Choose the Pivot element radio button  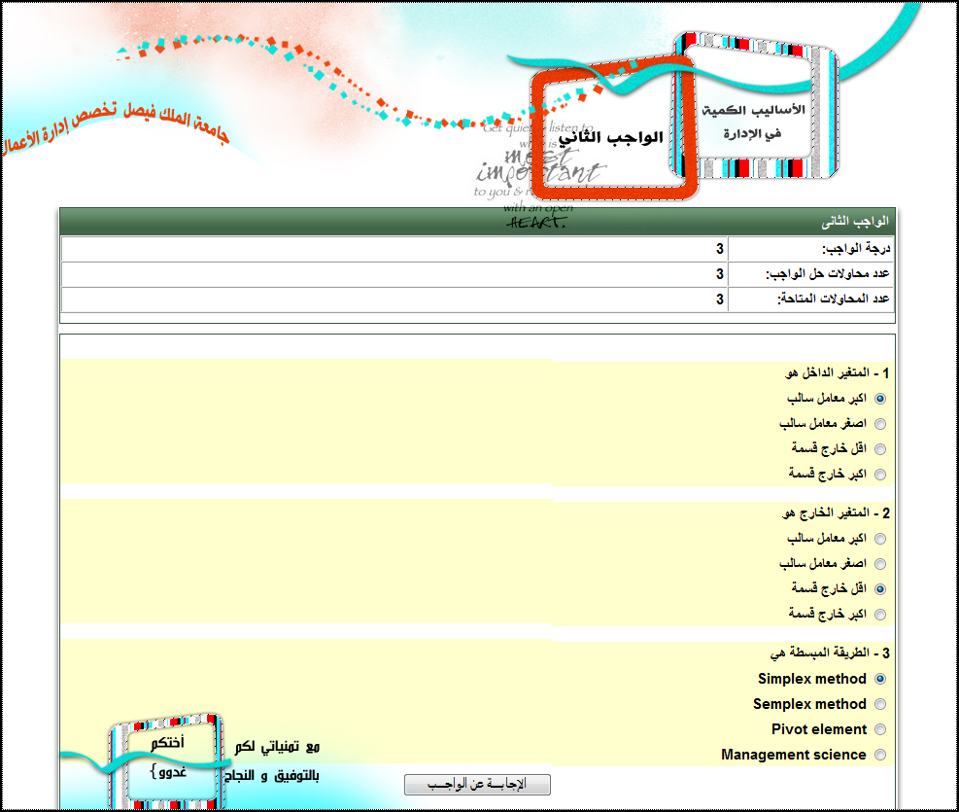880,729
